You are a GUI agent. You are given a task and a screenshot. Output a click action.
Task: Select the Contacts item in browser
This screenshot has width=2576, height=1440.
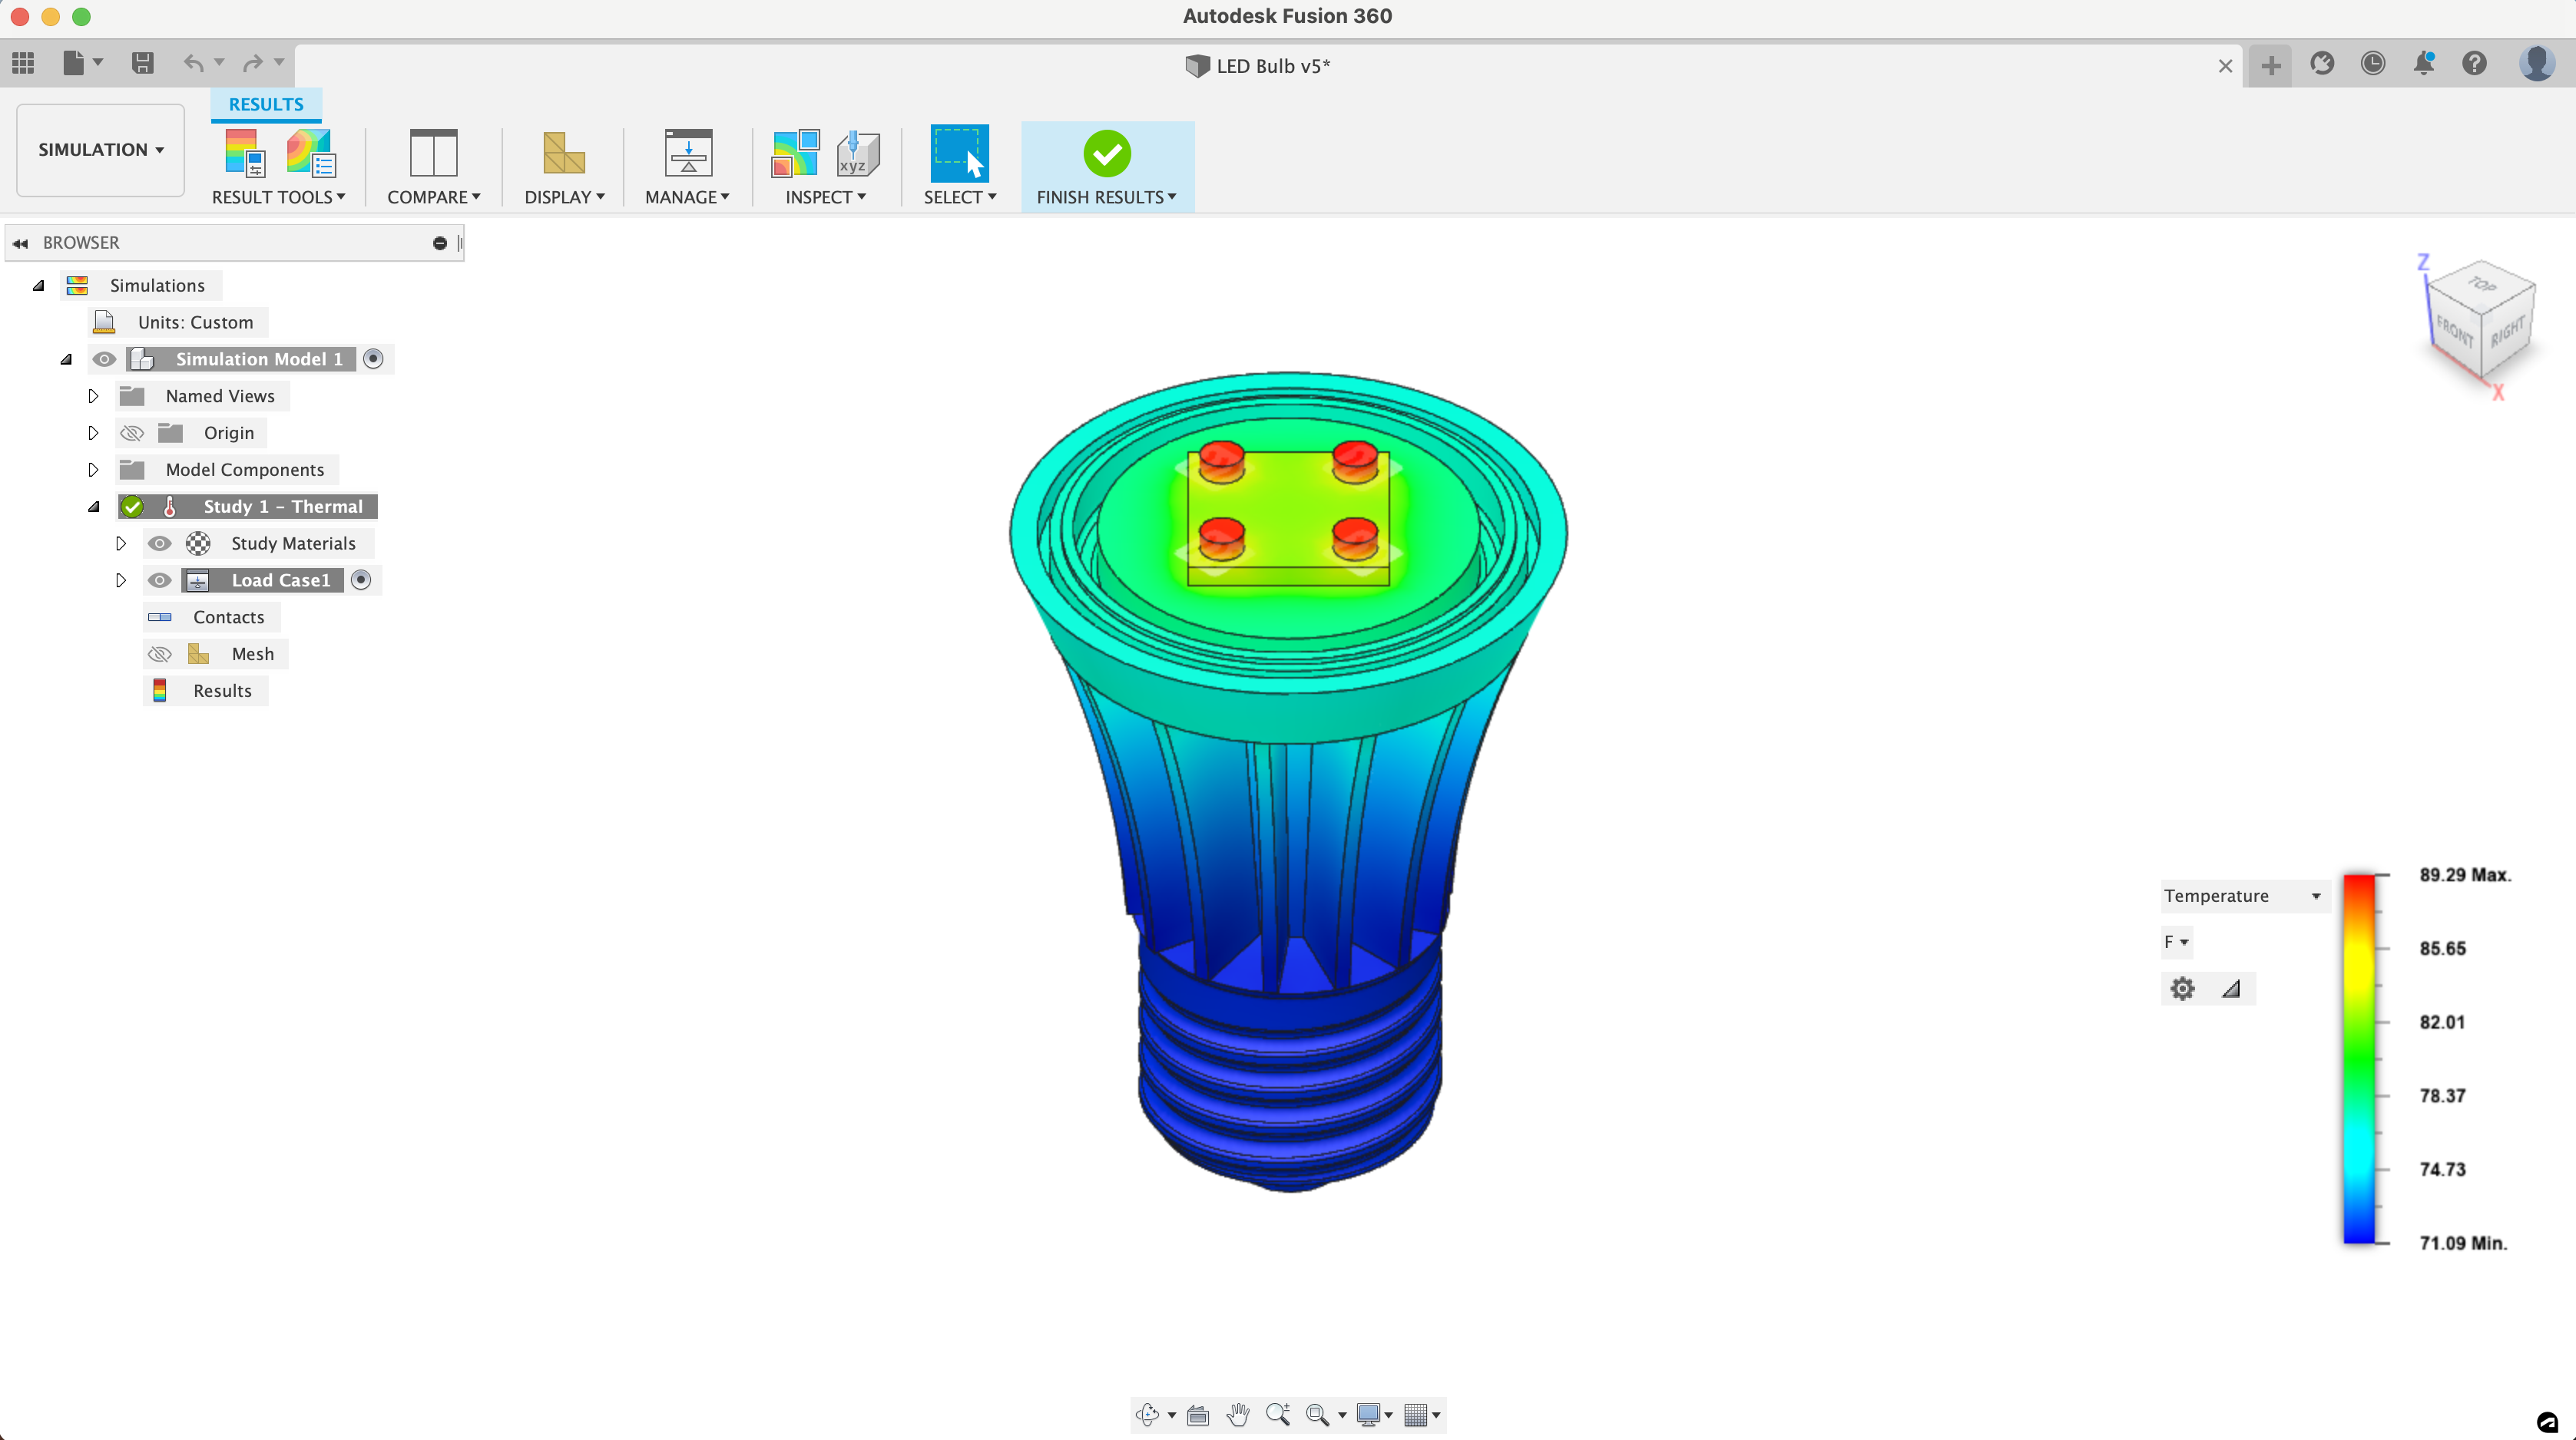[228, 618]
